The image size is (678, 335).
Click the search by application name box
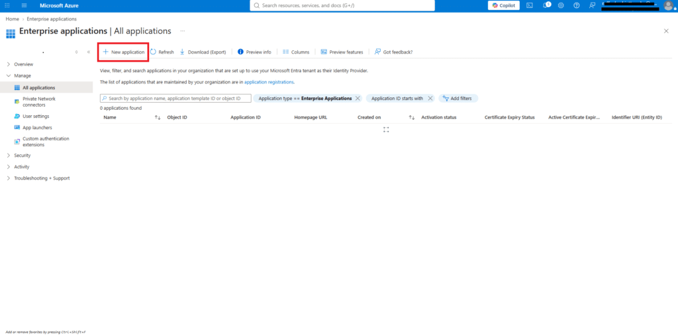[175, 99]
